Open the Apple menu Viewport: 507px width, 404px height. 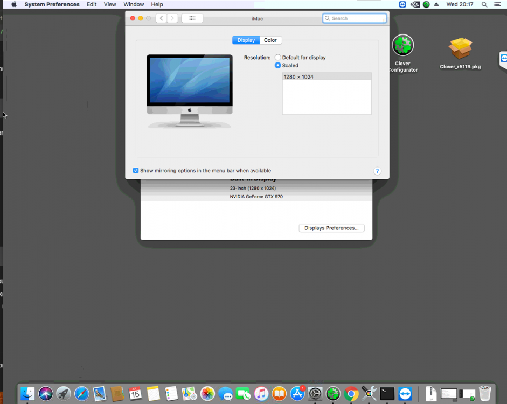pyautogui.click(x=14, y=4)
